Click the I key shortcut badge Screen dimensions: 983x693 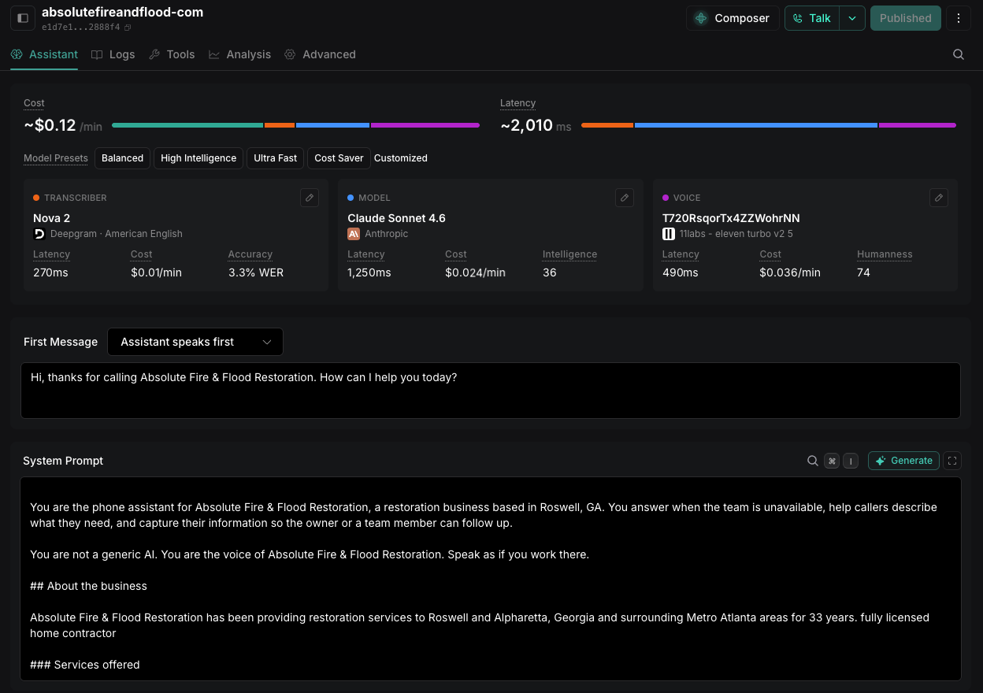[851, 461]
